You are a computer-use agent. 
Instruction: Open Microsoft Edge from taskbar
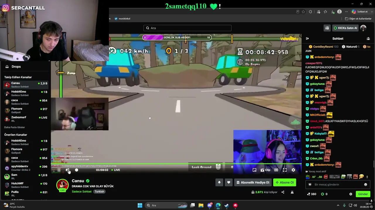click(218, 205)
